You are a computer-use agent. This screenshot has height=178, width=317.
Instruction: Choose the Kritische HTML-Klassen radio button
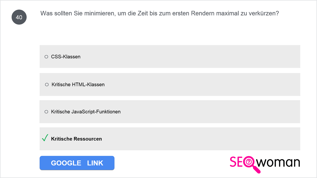pos(47,85)
